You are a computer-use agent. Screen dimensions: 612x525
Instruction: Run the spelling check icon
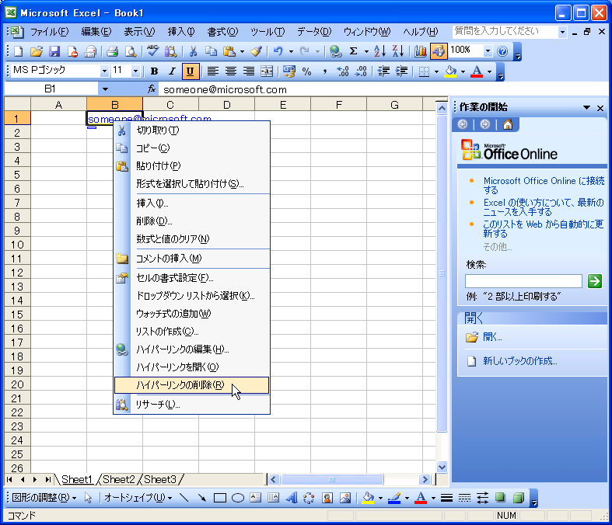pyautogui.click(x=152, y=51)
